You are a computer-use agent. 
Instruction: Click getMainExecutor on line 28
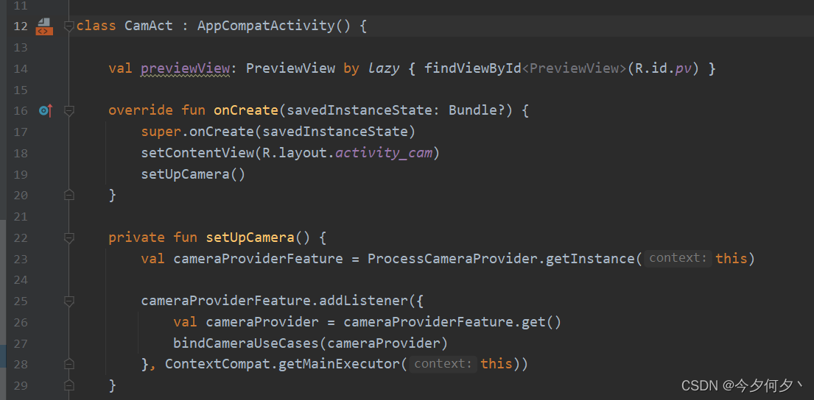(x=340, y=364)
